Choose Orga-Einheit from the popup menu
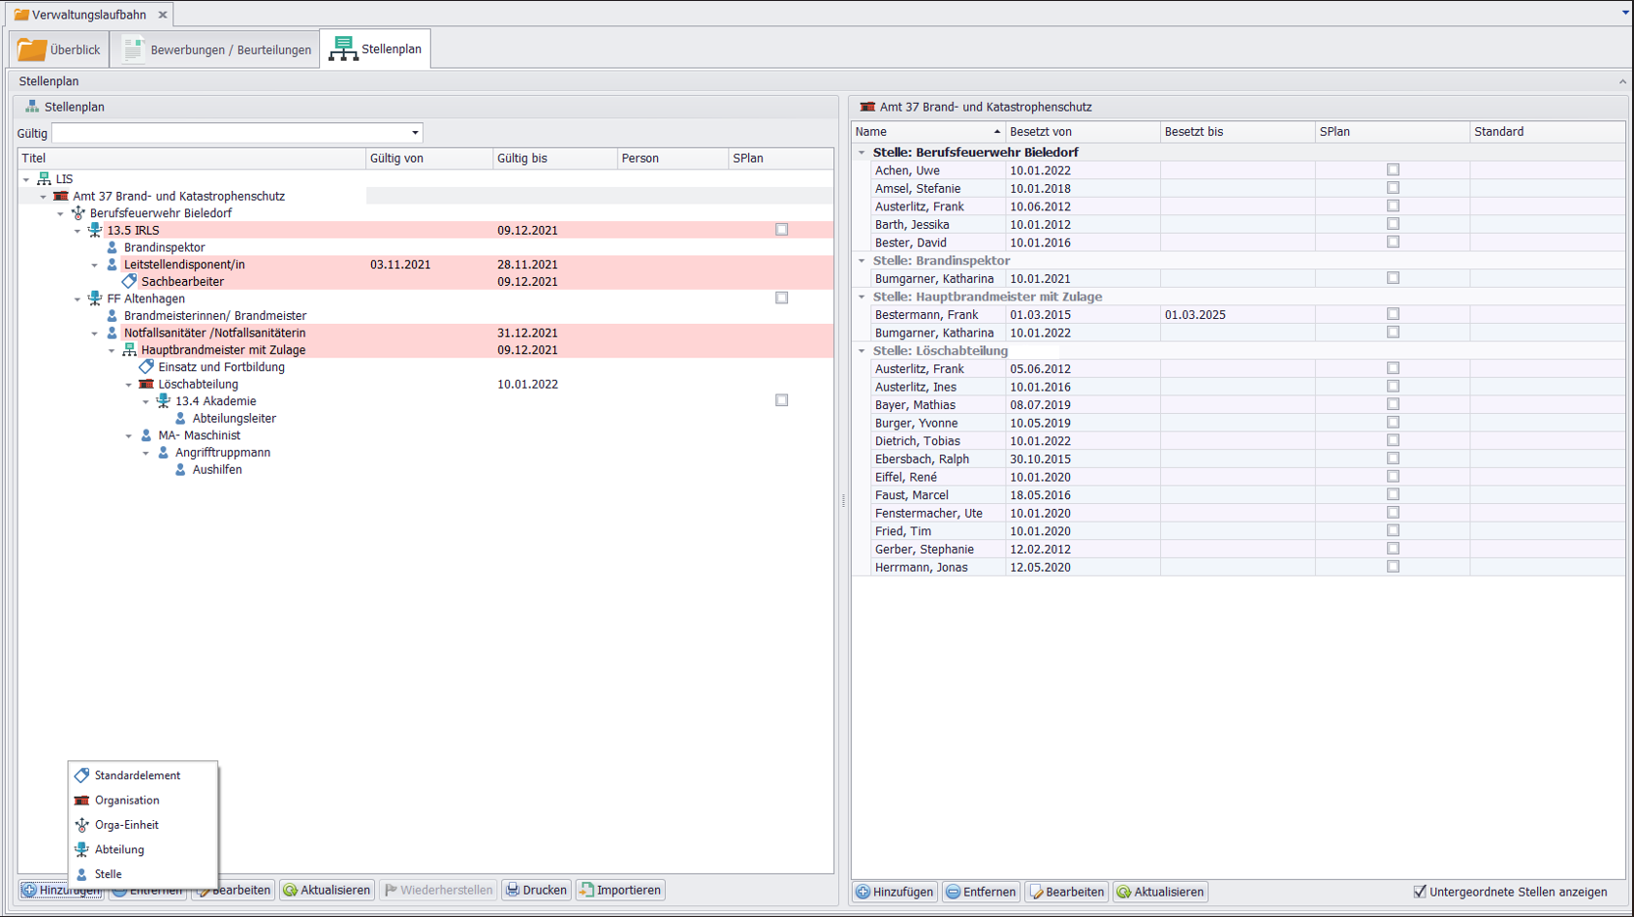This screenshot has width=1634, height=917. tap(126, 825)
